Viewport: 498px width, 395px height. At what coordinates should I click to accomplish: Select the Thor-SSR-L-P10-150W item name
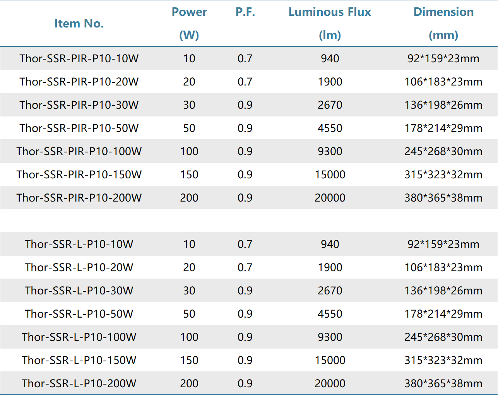click(x=79, y=360)
